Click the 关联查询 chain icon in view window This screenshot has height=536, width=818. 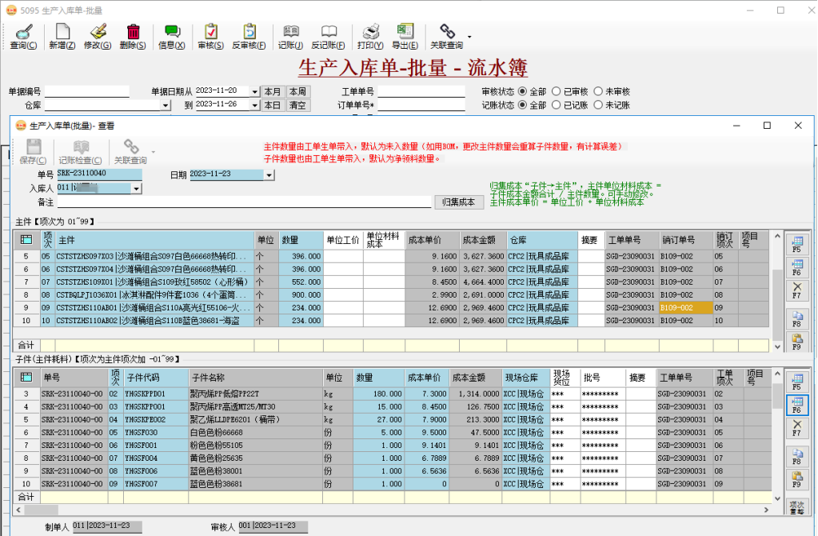(x=130, y=152)
